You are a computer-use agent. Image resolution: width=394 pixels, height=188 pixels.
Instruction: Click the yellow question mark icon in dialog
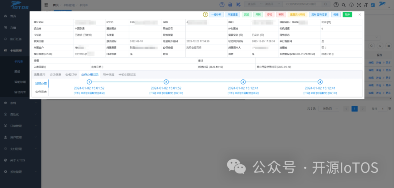(205, 15)
